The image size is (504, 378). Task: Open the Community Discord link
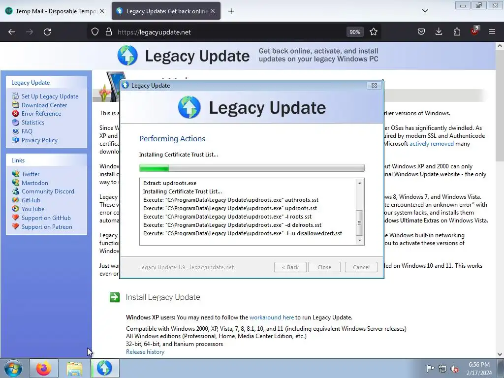pos(48,191)
